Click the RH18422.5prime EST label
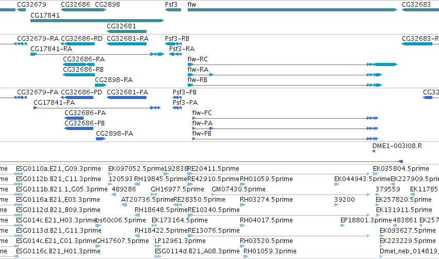439x259 pixels. point(161,231)
